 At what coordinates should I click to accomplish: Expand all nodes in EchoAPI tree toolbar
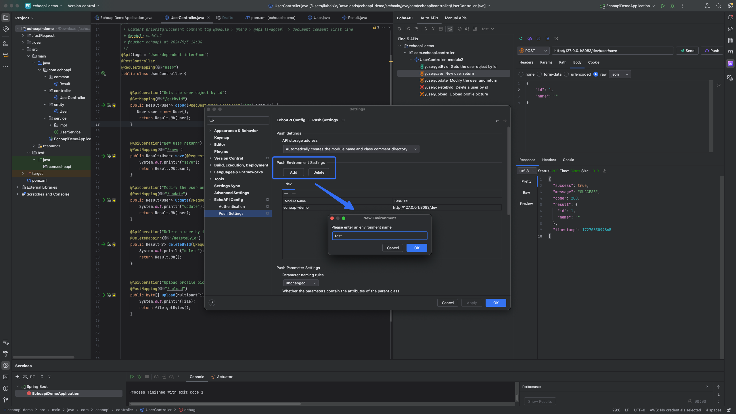tap(426, 29)
